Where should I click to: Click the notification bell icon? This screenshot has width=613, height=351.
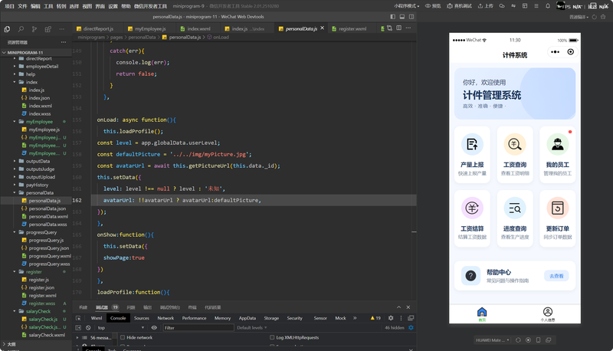coord(548,6)
